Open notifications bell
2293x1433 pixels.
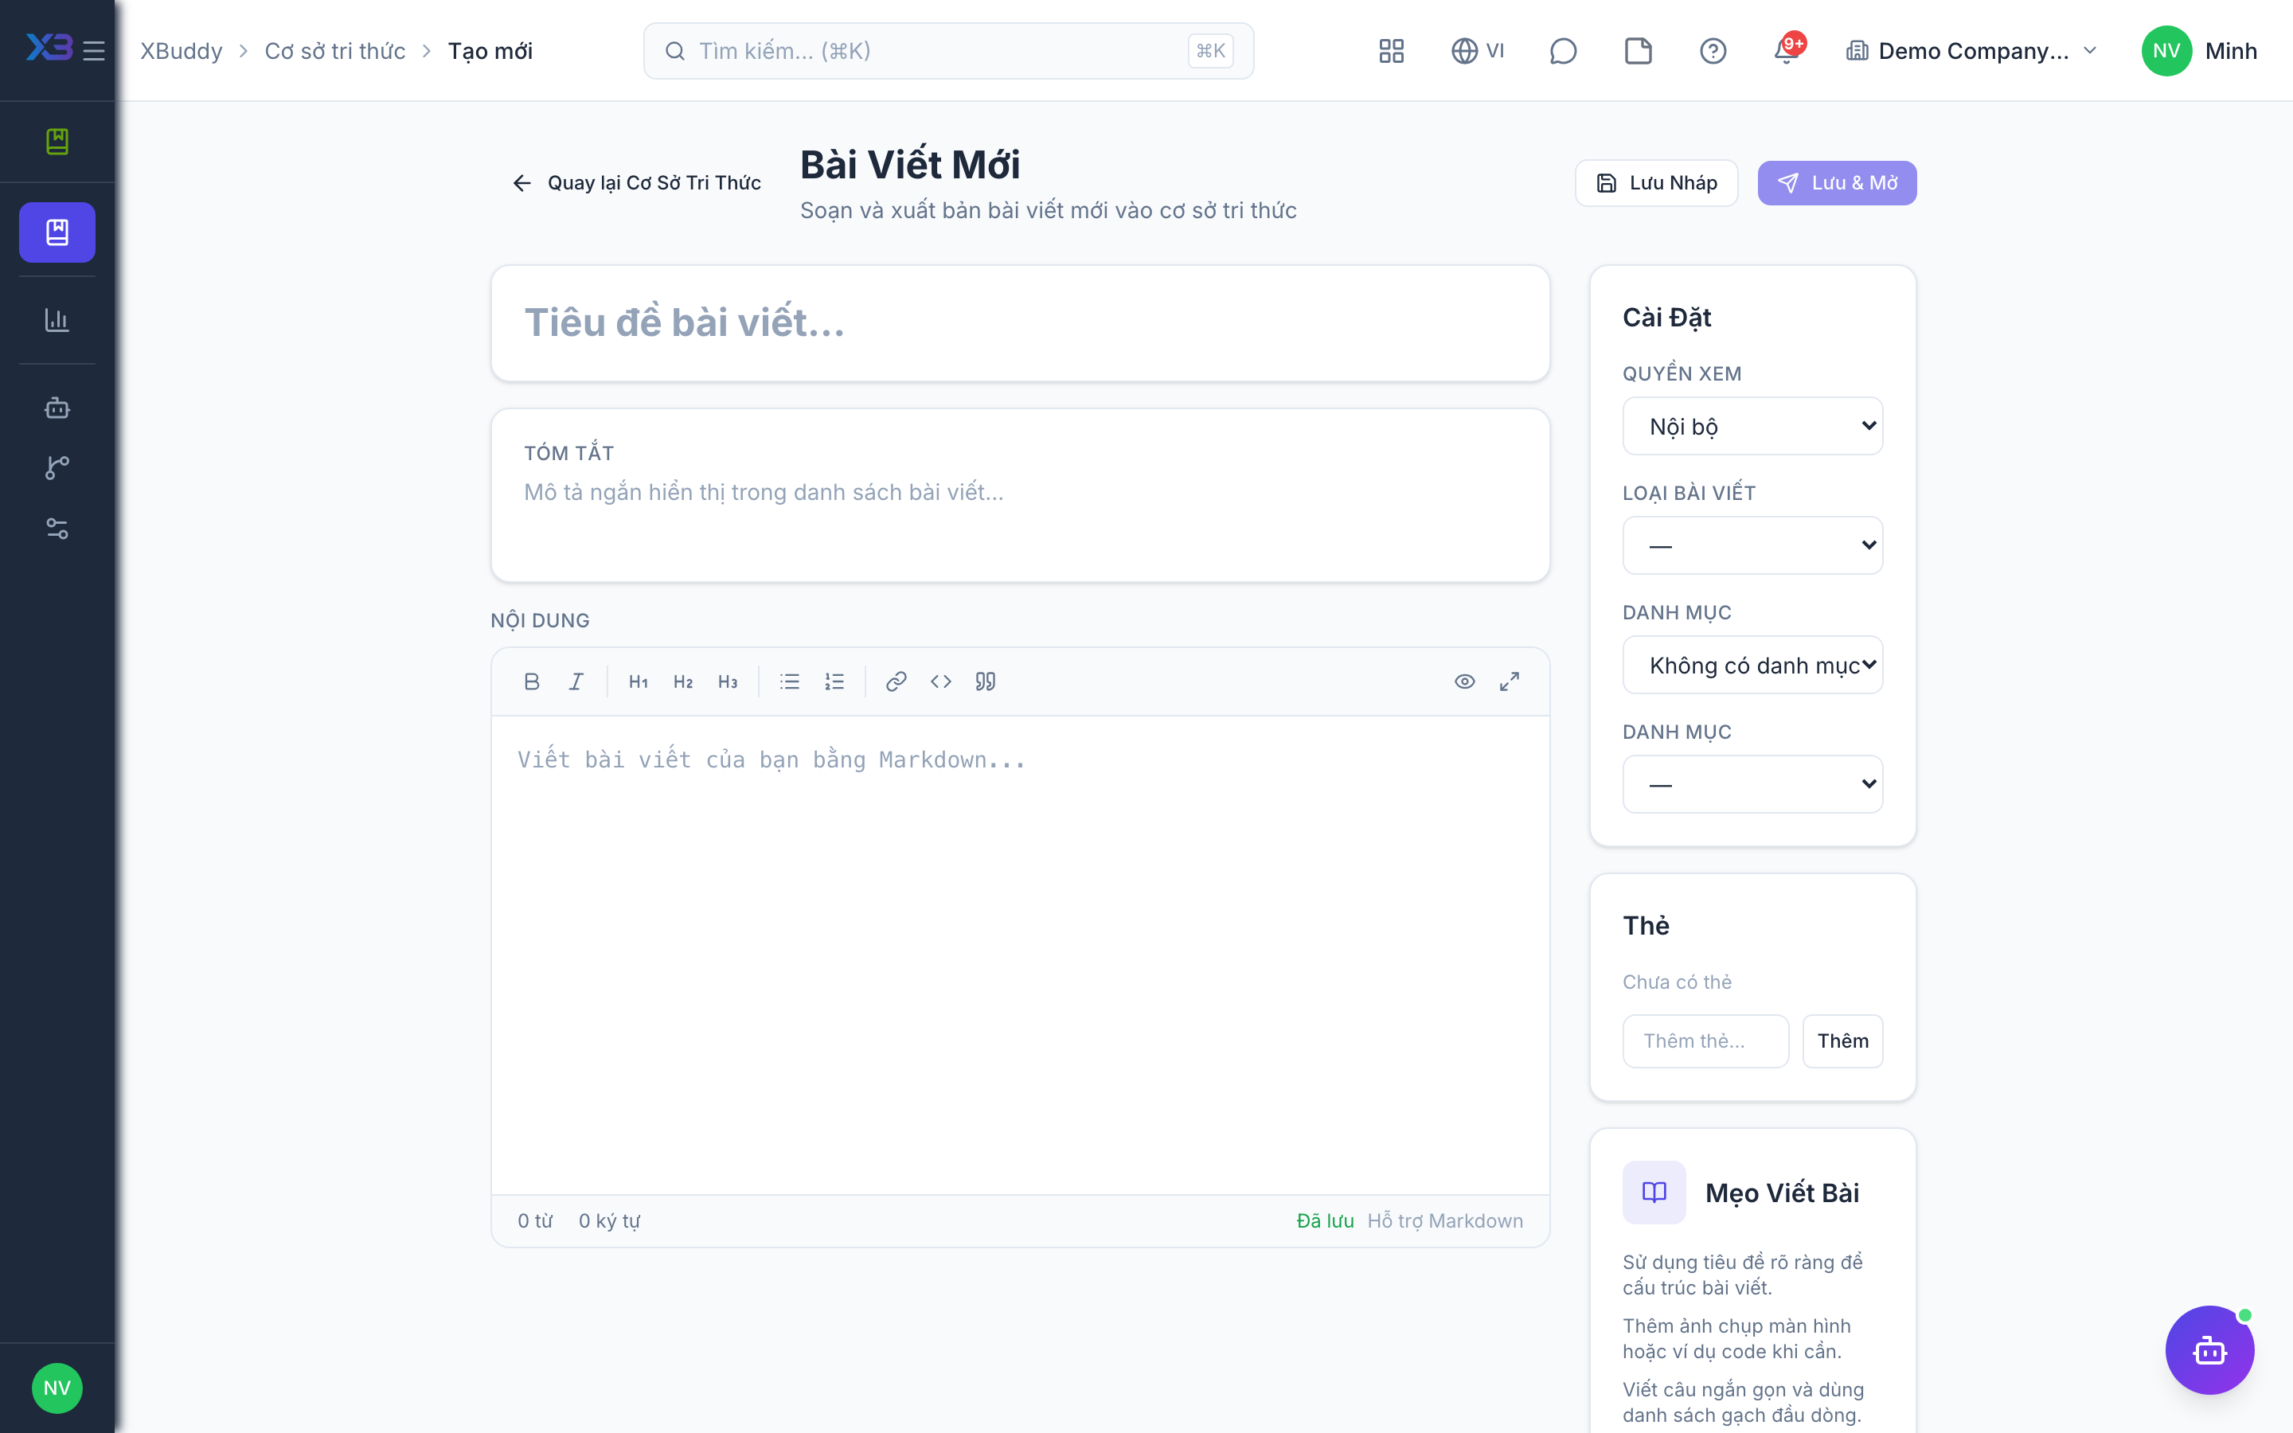1787,51
